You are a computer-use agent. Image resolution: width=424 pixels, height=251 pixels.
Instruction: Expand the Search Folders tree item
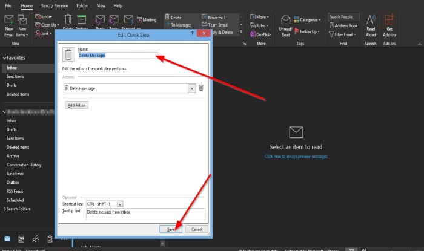coord(4,209)
